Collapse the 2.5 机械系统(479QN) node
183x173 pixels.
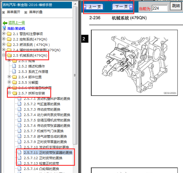point(4,55)
